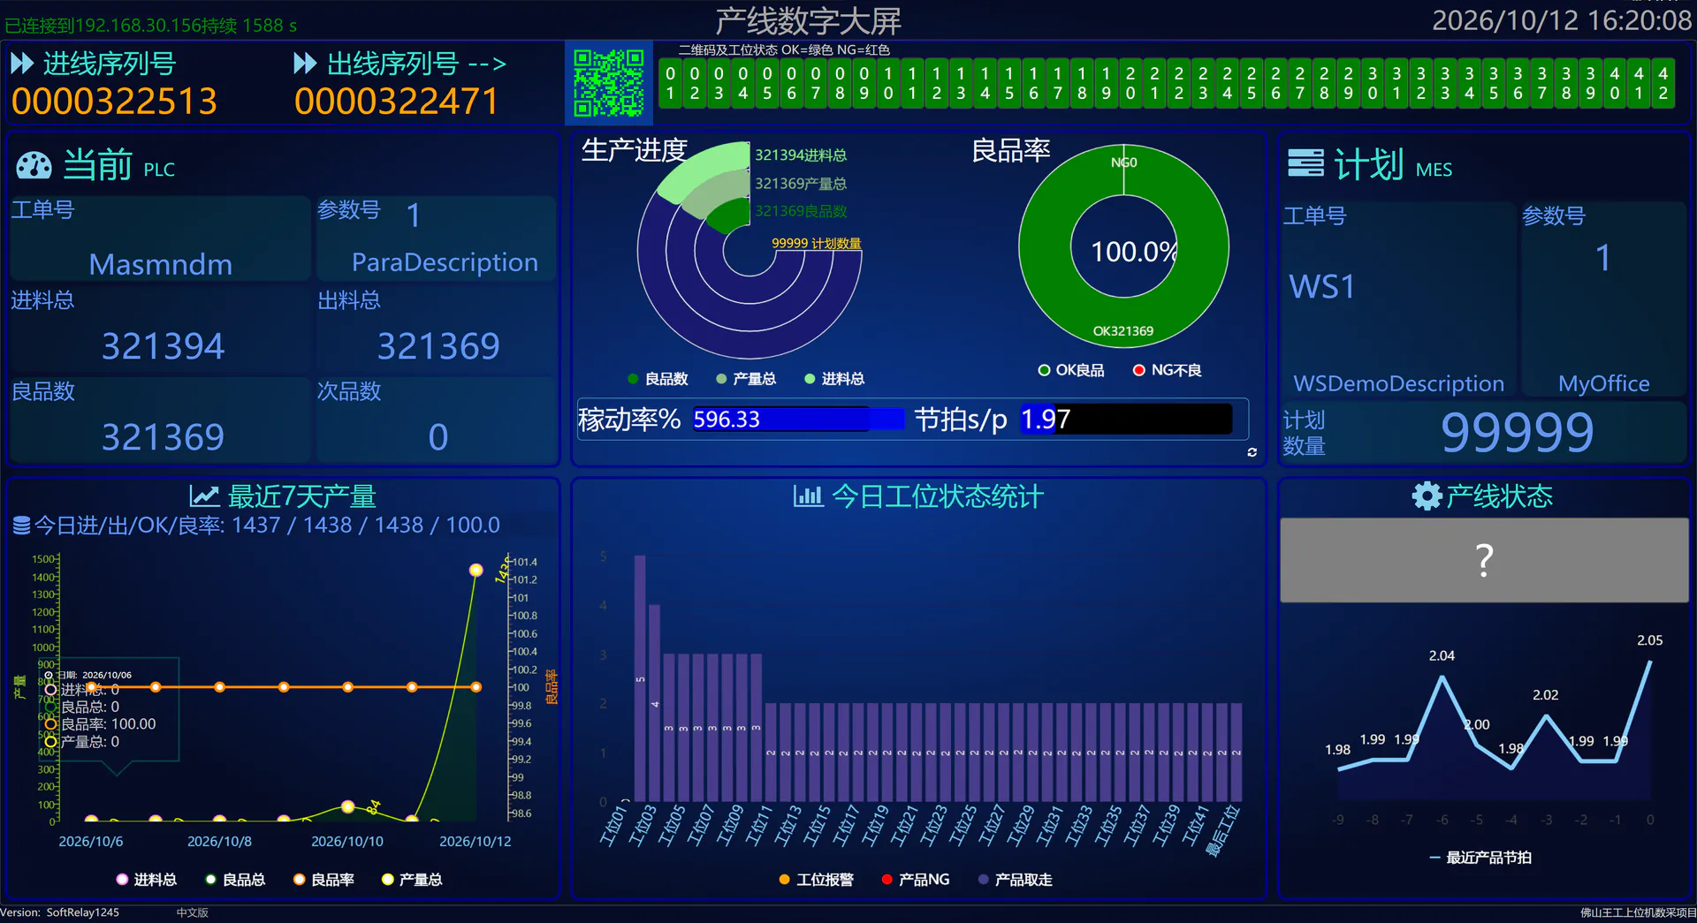Toggle the 良品数 legend in 生产进度
Viewport: 1697px width, 923px height.
[658, 379]
